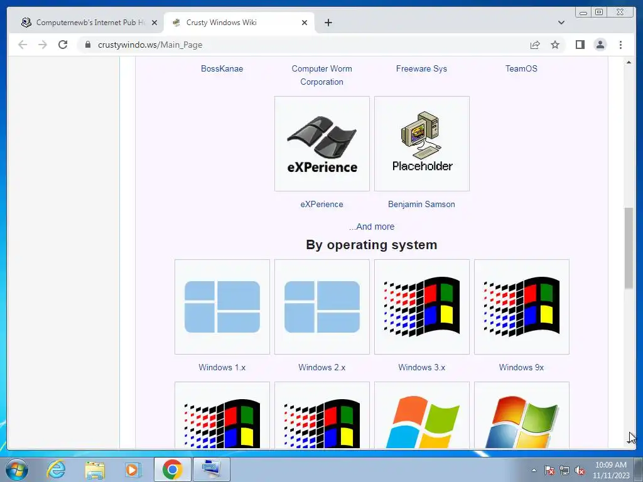This screenshot has height=482, width=643.
Task: Click the network status tray icon
Action: [565, 471]
